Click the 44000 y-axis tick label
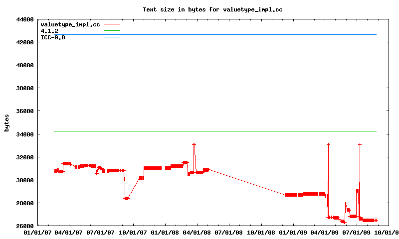399x239 pixels. tap(25, 19)
